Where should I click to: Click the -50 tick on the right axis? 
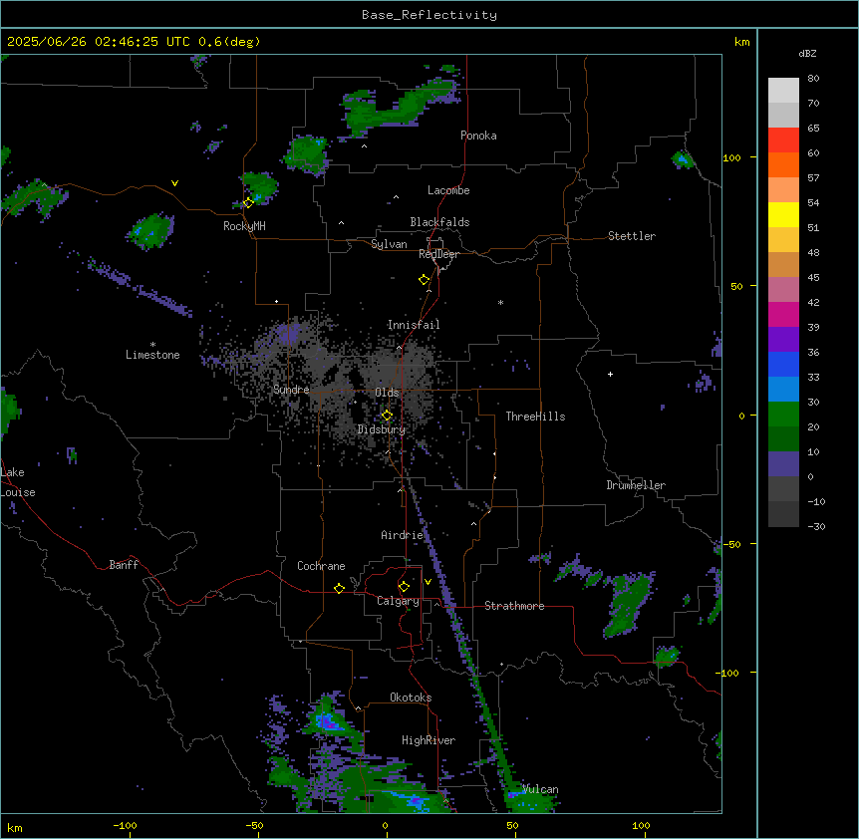(731, 544)
